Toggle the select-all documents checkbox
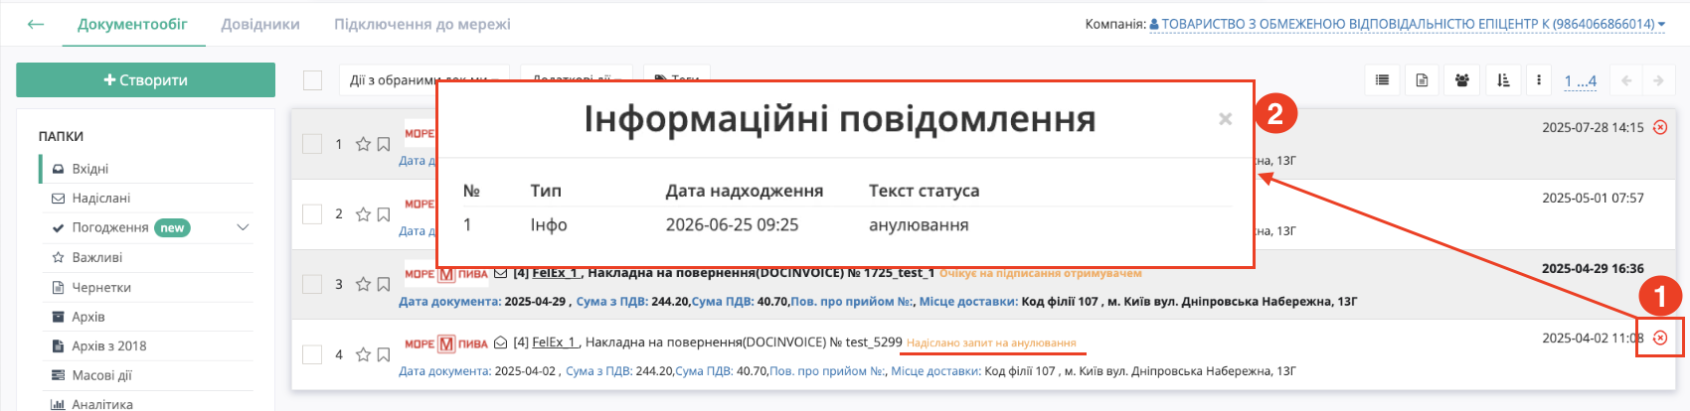This screenshot has height=411, width=1690. [x=312, y=80]
